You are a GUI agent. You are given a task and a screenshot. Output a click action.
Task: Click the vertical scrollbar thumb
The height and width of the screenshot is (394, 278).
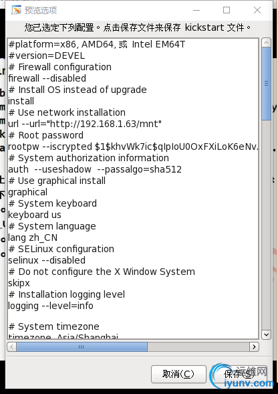click(266, 84)
